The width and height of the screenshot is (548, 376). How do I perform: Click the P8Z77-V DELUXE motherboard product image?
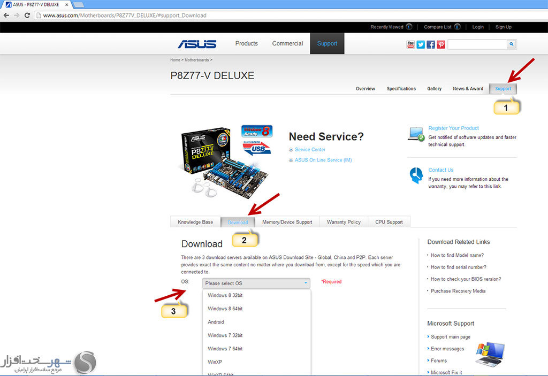[x=224, y=163]
